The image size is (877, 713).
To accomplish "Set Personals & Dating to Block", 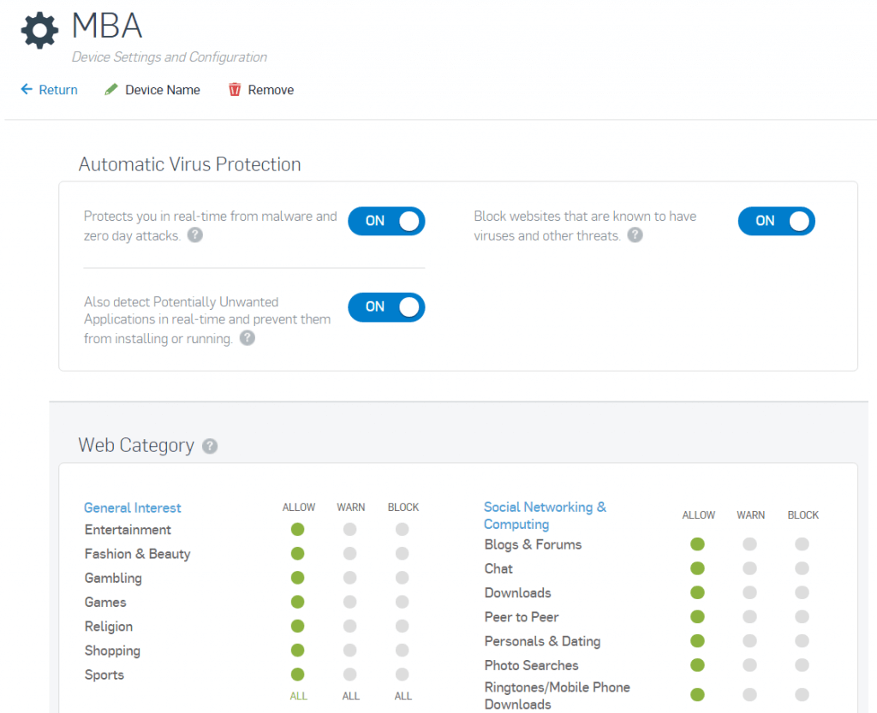I will click(802, 641).
